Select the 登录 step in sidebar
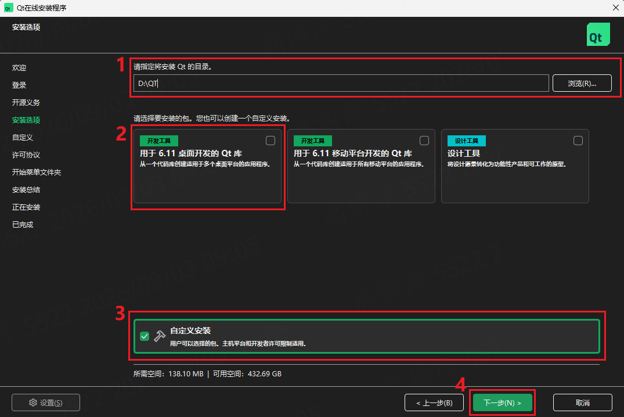624x417 pixels. [19, 85]
